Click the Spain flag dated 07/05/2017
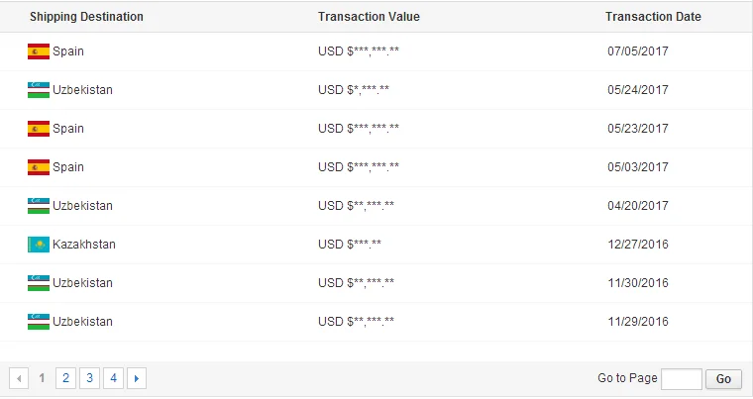753x399 pixels. point(39,51)
